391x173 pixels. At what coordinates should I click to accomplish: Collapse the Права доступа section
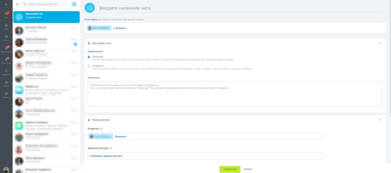(x=380, y=120)
